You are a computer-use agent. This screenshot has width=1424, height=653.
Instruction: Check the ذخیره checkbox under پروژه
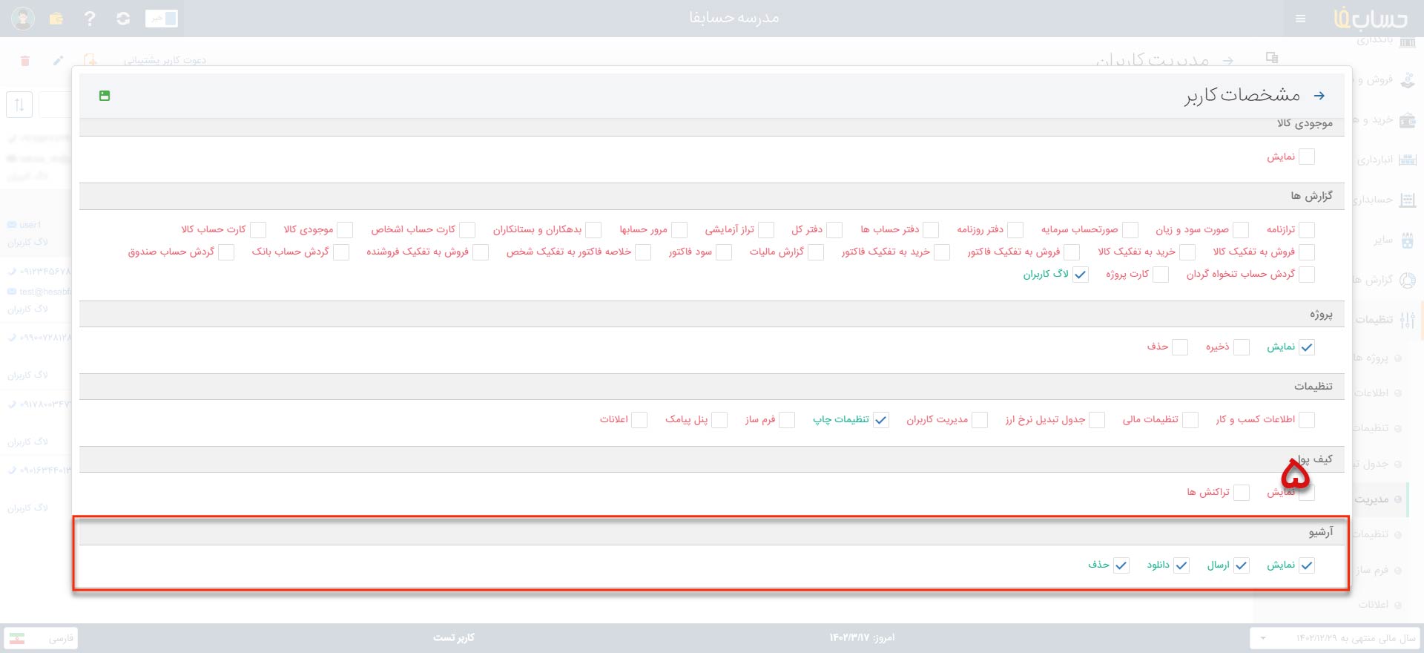1241,347
